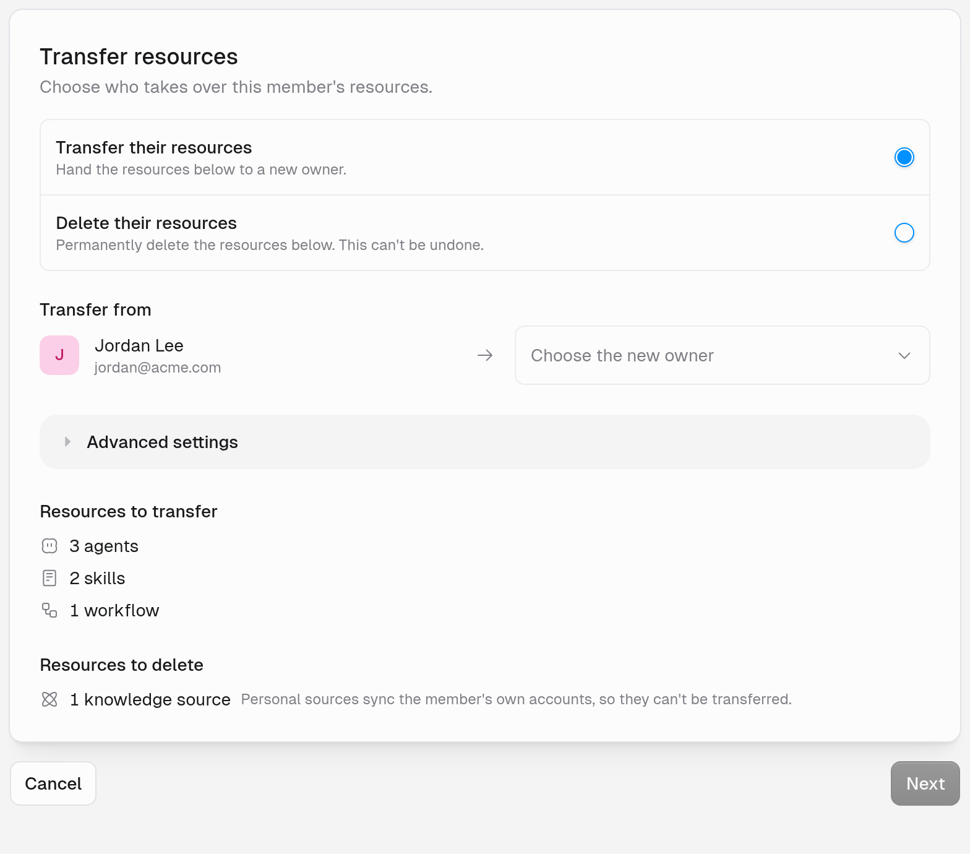The width and height of the screenshot is (970, 854).
Task: Select the Delete their resources radio button
Action: tap(904, 233)
